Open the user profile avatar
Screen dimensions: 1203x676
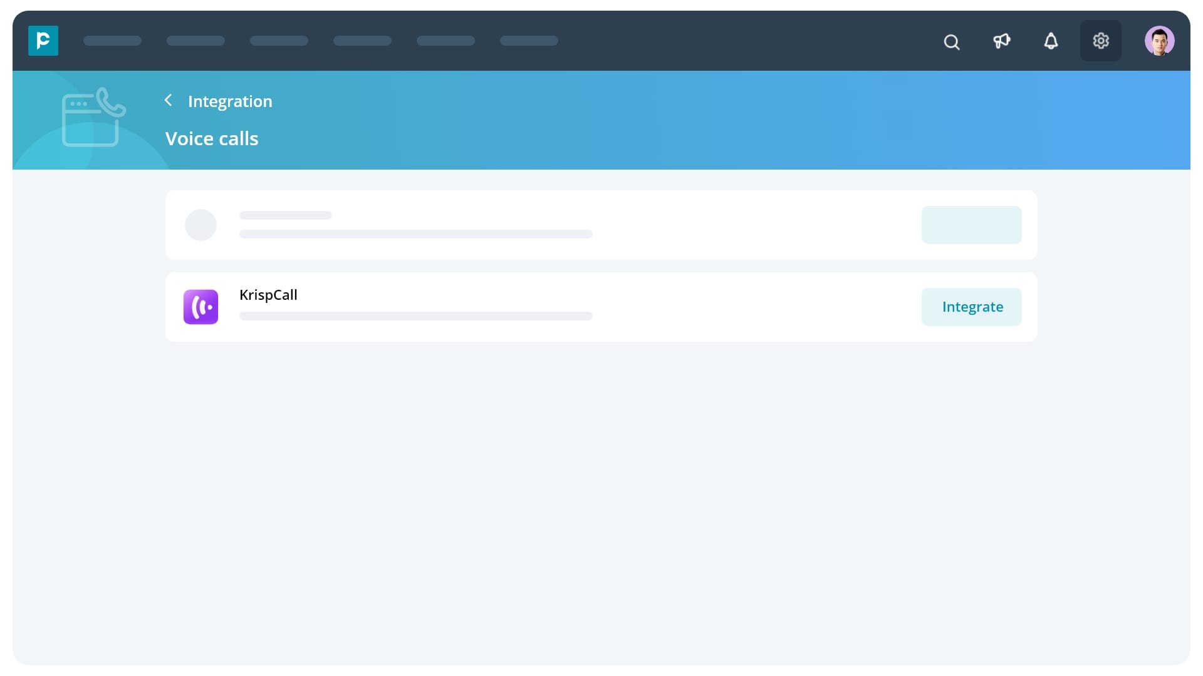[1159, 41]
